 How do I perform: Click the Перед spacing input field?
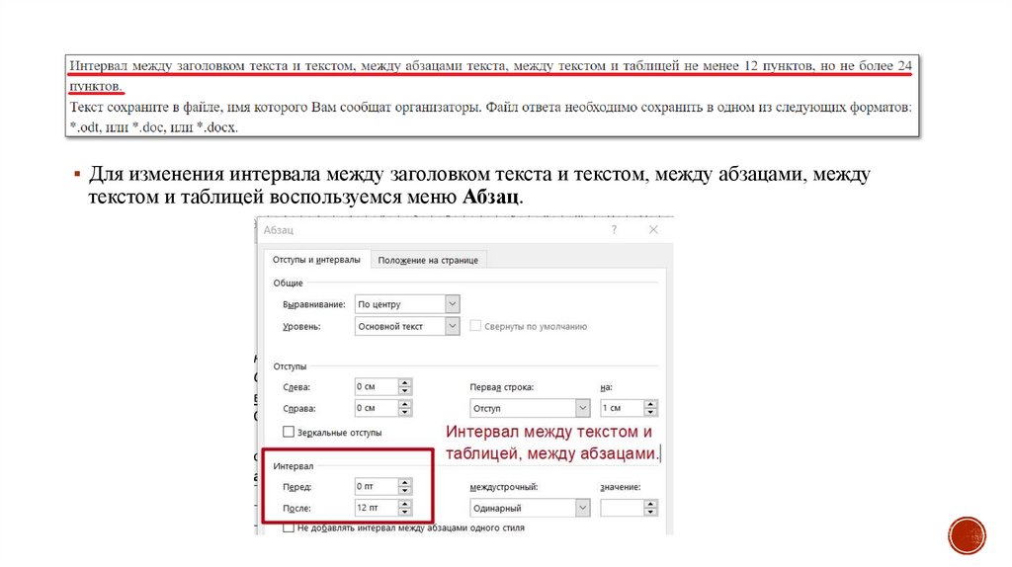click(377, 486)
